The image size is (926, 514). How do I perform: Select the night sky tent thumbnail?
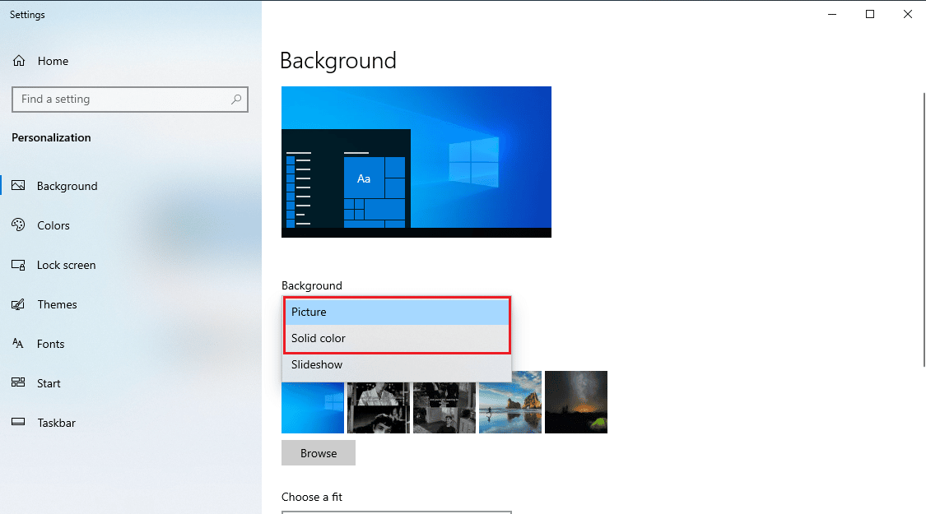(576, 402)
